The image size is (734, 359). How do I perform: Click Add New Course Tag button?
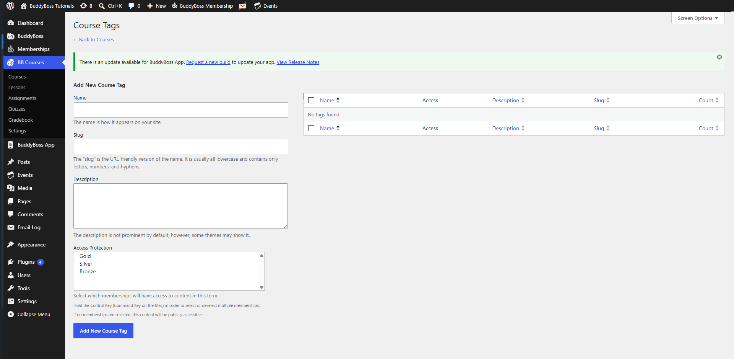[x=103, y=331]
